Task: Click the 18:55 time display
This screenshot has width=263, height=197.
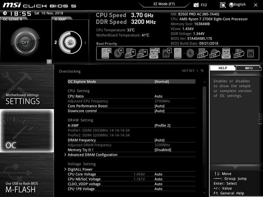Action: point(20,13)
